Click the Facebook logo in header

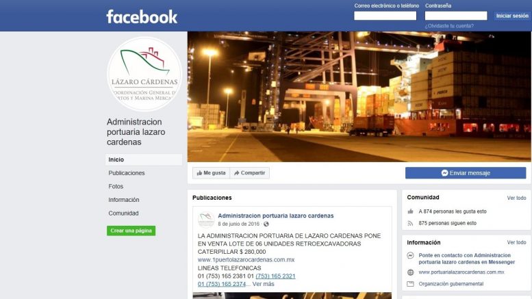pyautogui.click(x=142, y=16)
